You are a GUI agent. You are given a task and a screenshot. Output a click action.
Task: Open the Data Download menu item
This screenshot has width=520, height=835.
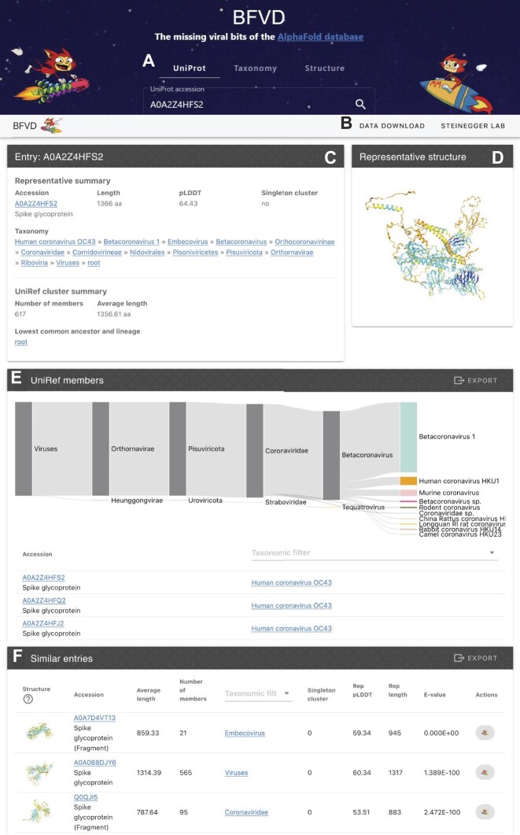click(392, 126)
